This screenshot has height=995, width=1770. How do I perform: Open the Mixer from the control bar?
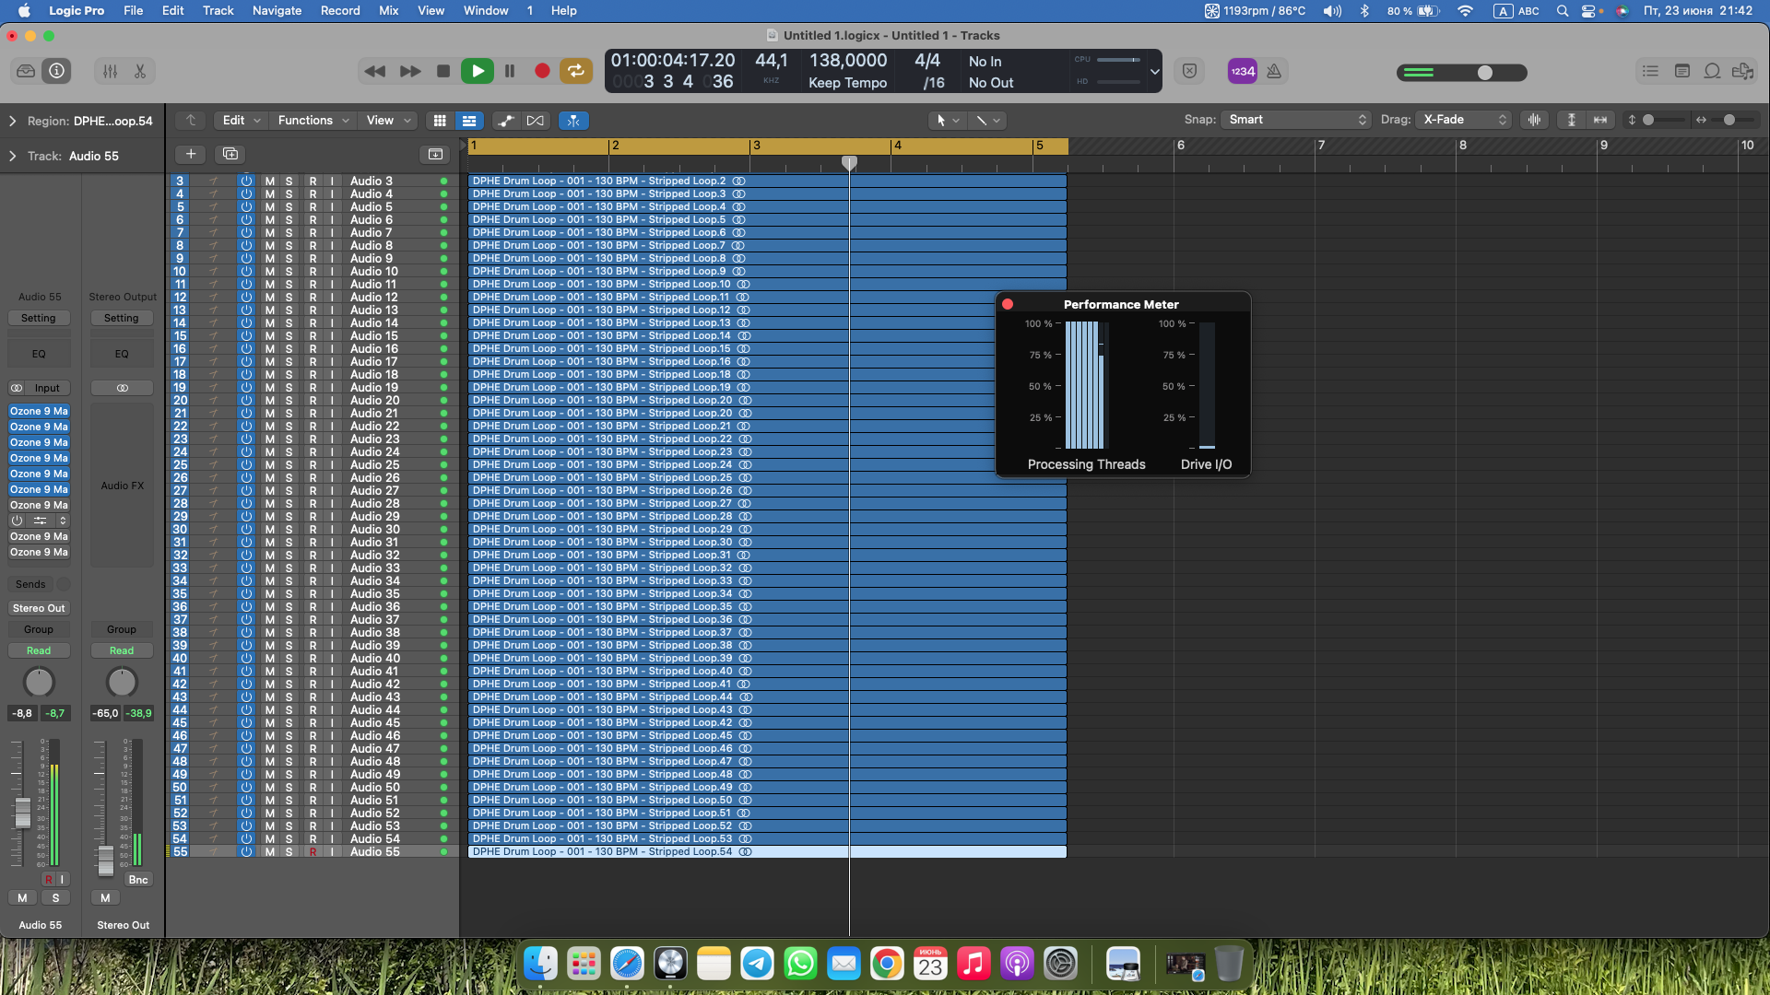point(110,71)
